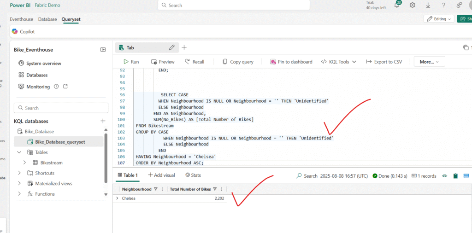The height and width of the screenshot is (233, 472).
Task: Select the Bike_Database item
Action: pyautogui.click(x=35, y=131)
